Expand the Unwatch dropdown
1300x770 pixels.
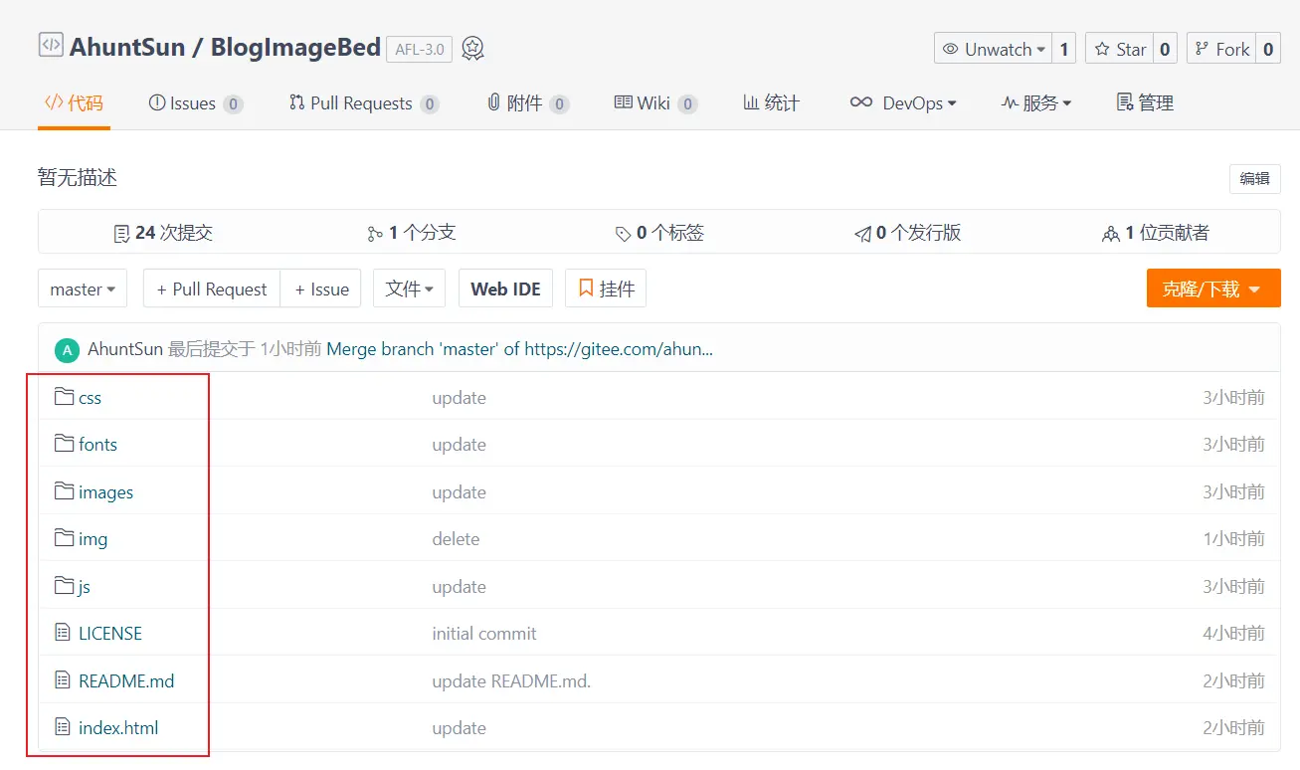point(995,49)
